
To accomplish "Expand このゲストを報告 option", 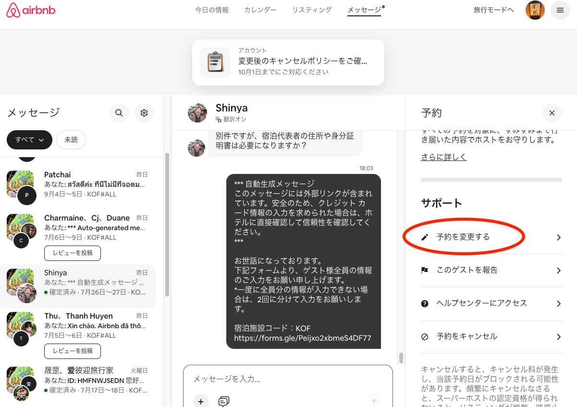I will coord(491,271).
